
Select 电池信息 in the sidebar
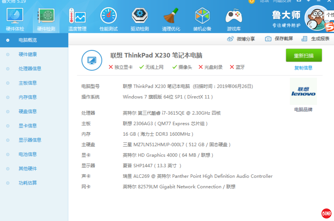(28, 154)
